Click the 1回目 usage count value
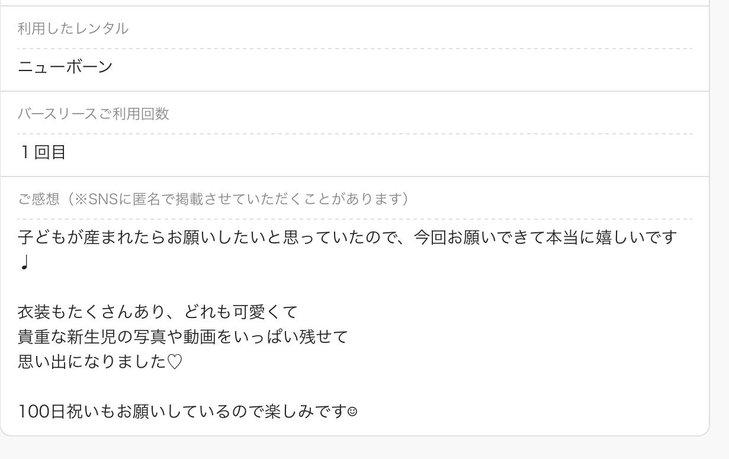Screen dimensions: 729x459 pos(43,152)
